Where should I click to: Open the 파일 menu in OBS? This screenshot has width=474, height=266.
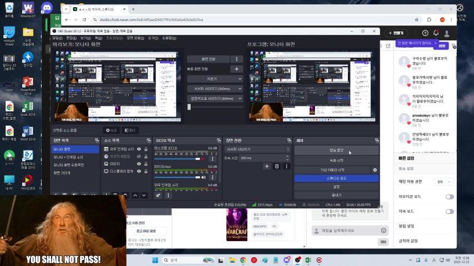[x=56, y=38]
